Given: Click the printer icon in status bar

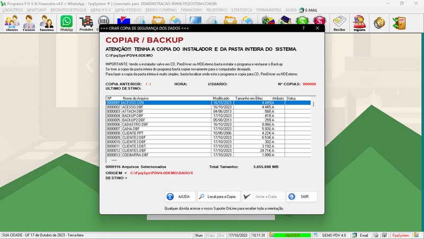Looking at the screenshot, I should pyautogui.click(x=376, y=235).
